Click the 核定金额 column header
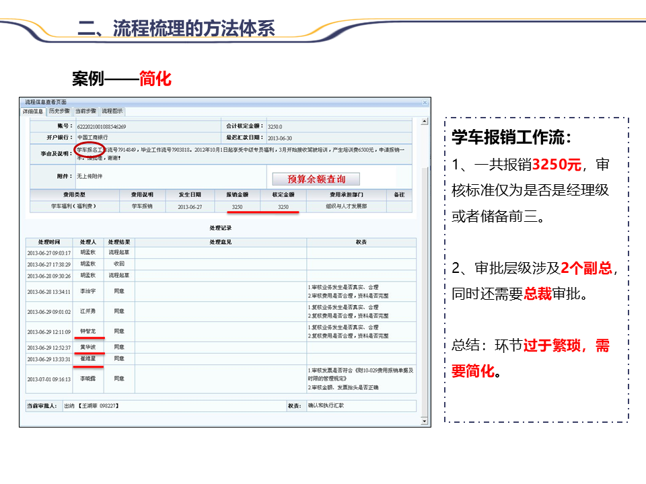 pos(283,195)
